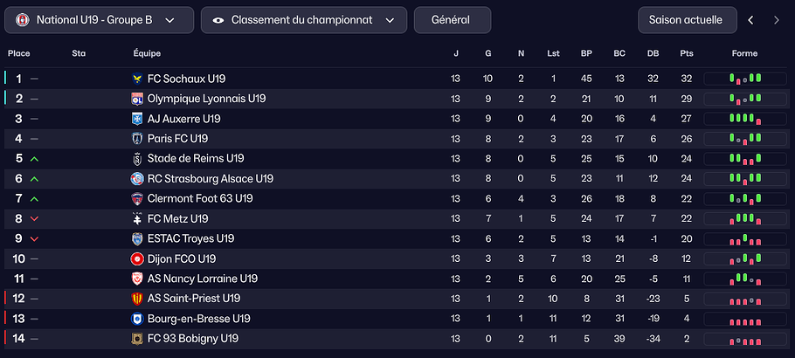Sort table by the Pts column header
The height and width of the screenshot is (358, 795).
(687, 53)
